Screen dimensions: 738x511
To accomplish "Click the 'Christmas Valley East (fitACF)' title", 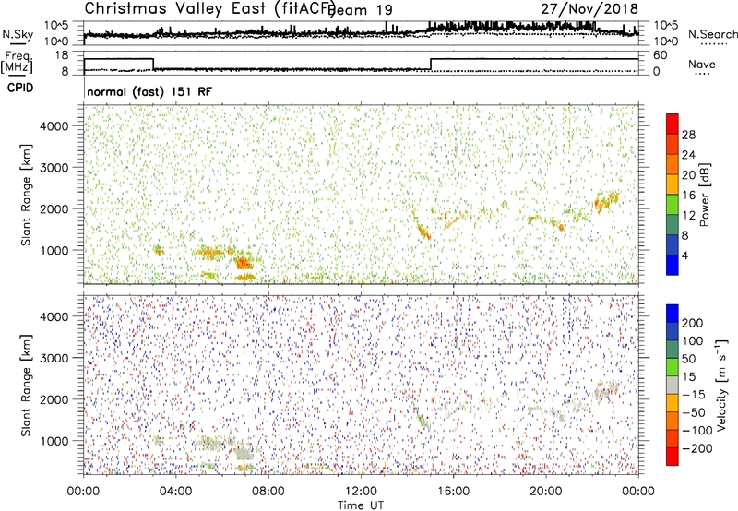I will point(210,8).
